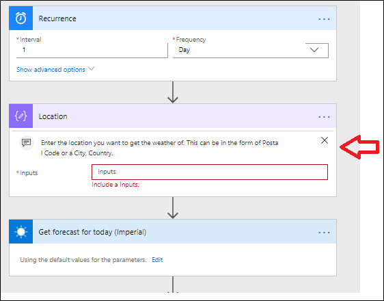Click the arrow connector between Location and forecast
The height and width of the screenshot is (301, 384).
pyautogui.click(x=173, y=208)
